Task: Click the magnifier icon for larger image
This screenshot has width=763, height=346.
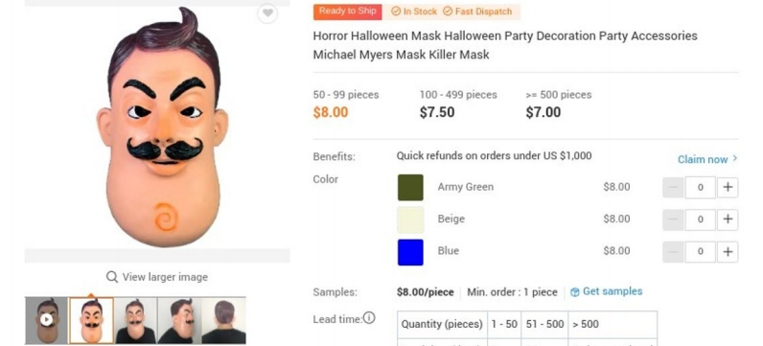Action: pos(112,277)
